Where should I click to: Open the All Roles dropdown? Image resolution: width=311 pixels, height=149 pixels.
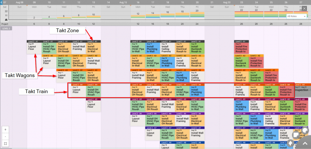pos(296,16)
